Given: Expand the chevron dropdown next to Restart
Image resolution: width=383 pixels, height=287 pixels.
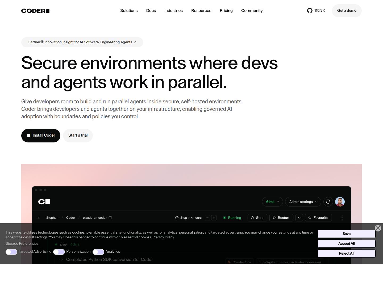Looking at the screenshot, I should coord(299,218).
